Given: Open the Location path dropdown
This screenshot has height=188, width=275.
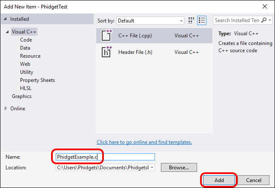Looking at the screenshot, I should [152, 168].
